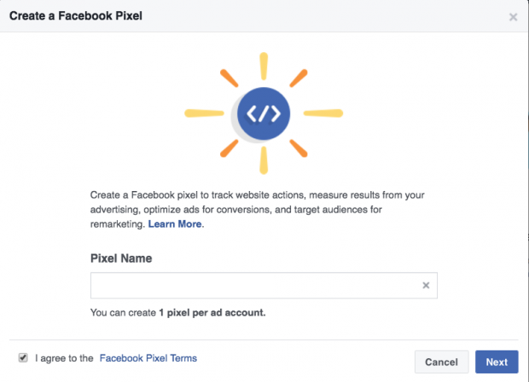Proceed with the Next button

click(497, 362)
